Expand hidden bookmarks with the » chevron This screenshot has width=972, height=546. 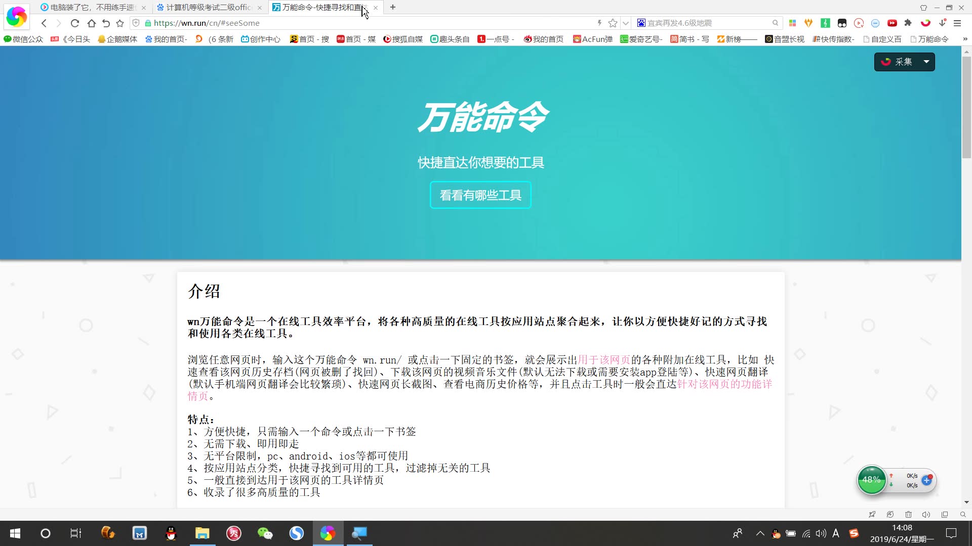(x=963, y=39)
